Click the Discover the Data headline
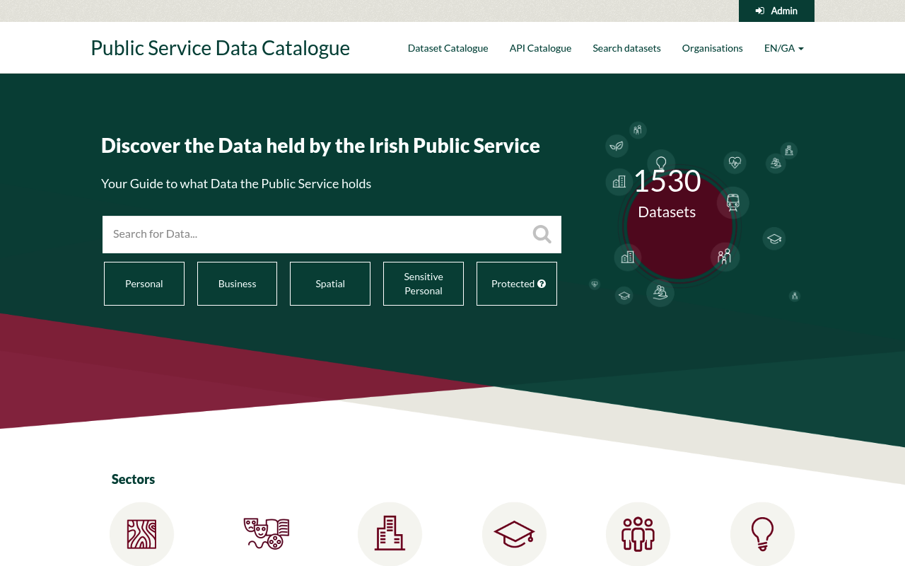Viewport: 905px width, 566px height. tap(320, 146)
